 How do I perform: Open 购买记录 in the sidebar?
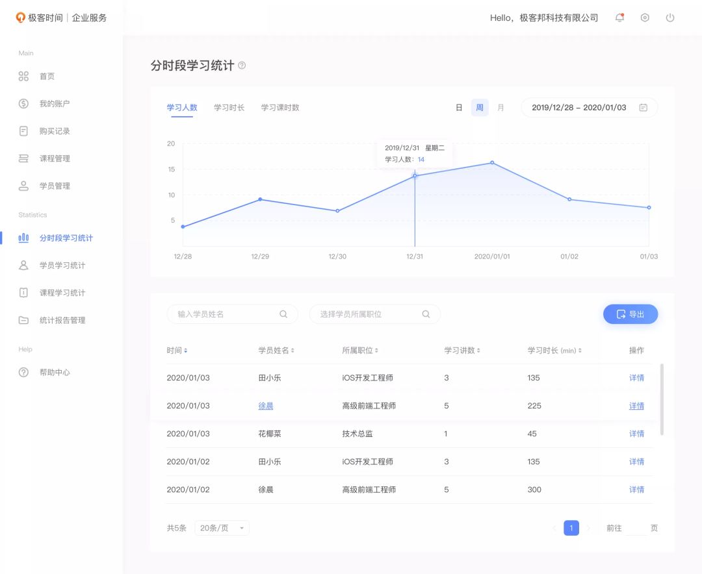pyautogui.click(x=55, y=131)
